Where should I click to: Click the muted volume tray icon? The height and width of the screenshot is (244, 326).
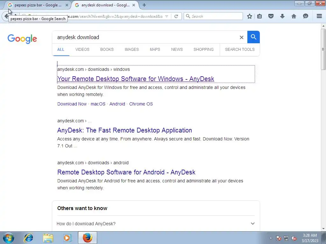point(294,238)
